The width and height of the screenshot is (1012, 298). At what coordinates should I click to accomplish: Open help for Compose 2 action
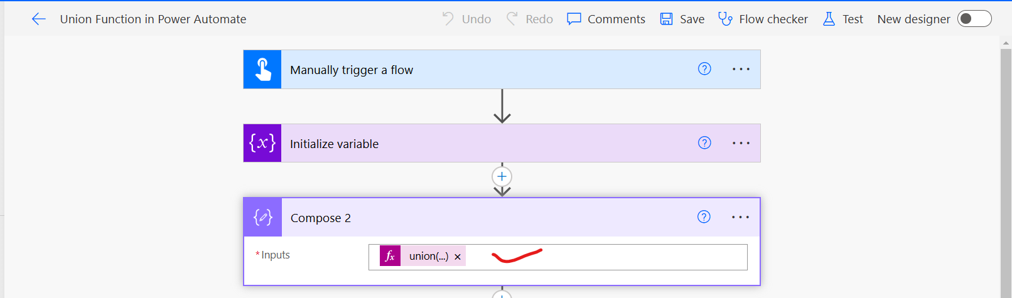point(704,217)
